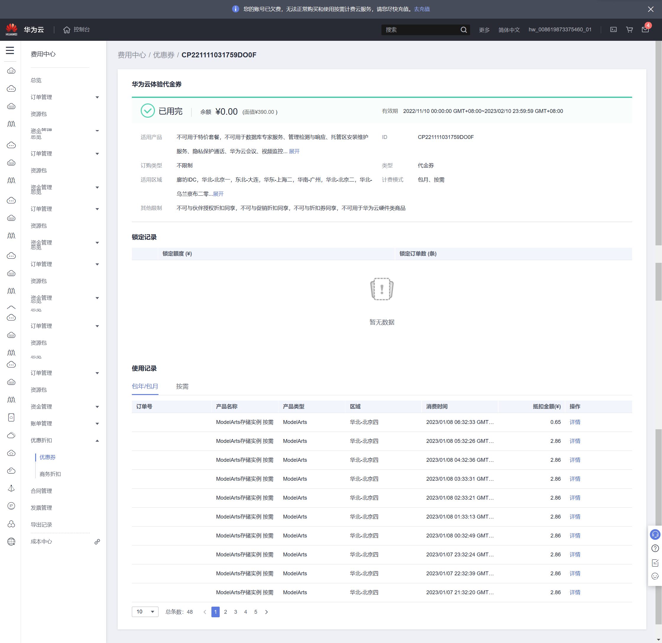Click 展开 to expand applicable products

click(x=294, y=151)
